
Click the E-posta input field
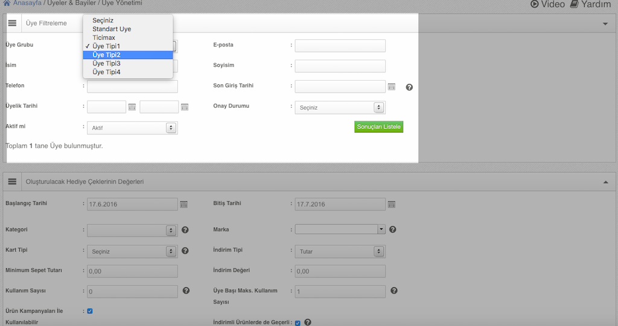point(340,46)
